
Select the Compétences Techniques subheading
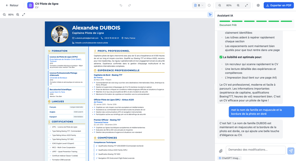click(105, 142)
